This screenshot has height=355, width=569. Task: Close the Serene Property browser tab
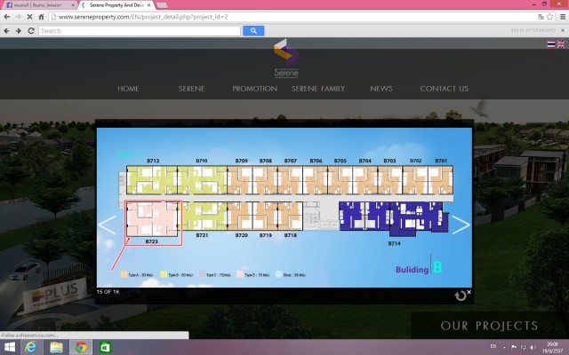tap(148, 5)
